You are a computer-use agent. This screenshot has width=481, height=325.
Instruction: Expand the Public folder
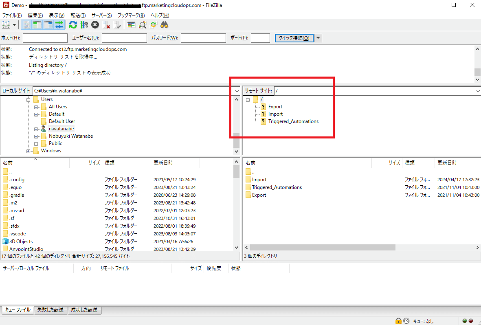point(36,144)
